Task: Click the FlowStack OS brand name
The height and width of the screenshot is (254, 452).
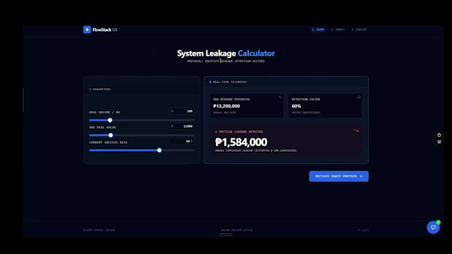Action: 105,30
